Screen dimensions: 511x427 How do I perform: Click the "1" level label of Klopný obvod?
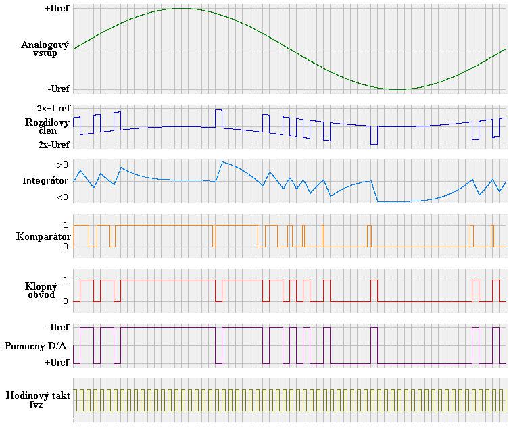(66, 280)
